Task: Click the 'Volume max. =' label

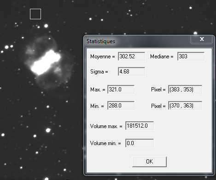Action: click(x=106, y=126)
